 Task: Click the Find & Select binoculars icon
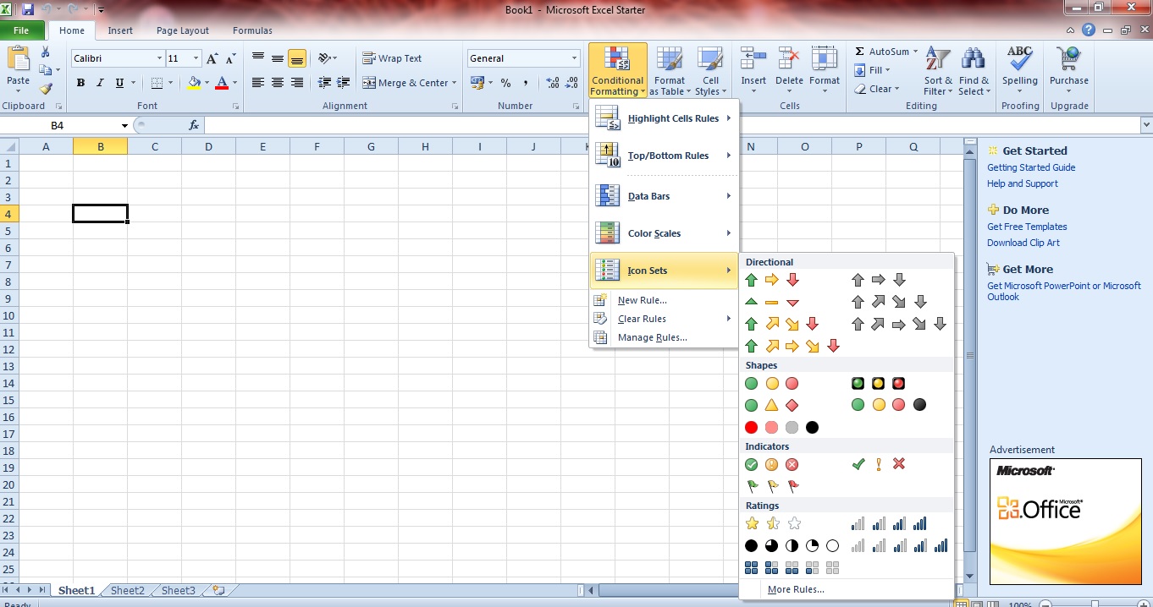pos(974,60)
